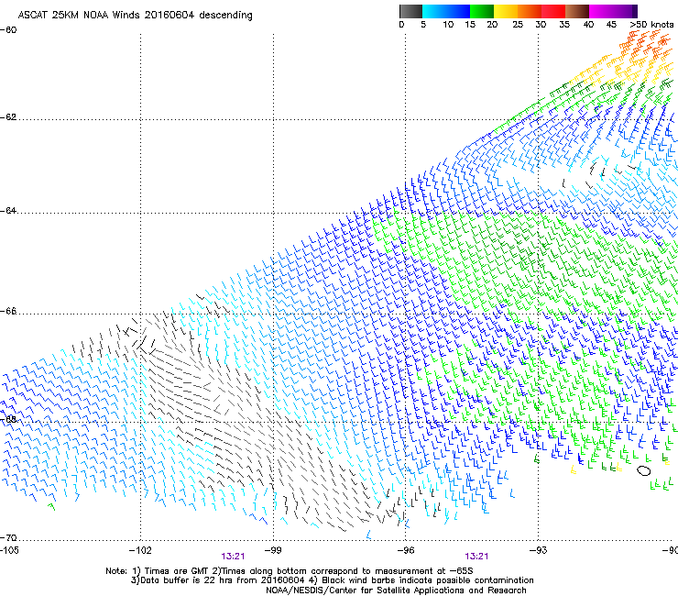Click the cyan 5–10 knots color segment
The height and width of the screenshot is (596, 678).
click(x=434, y=11)
